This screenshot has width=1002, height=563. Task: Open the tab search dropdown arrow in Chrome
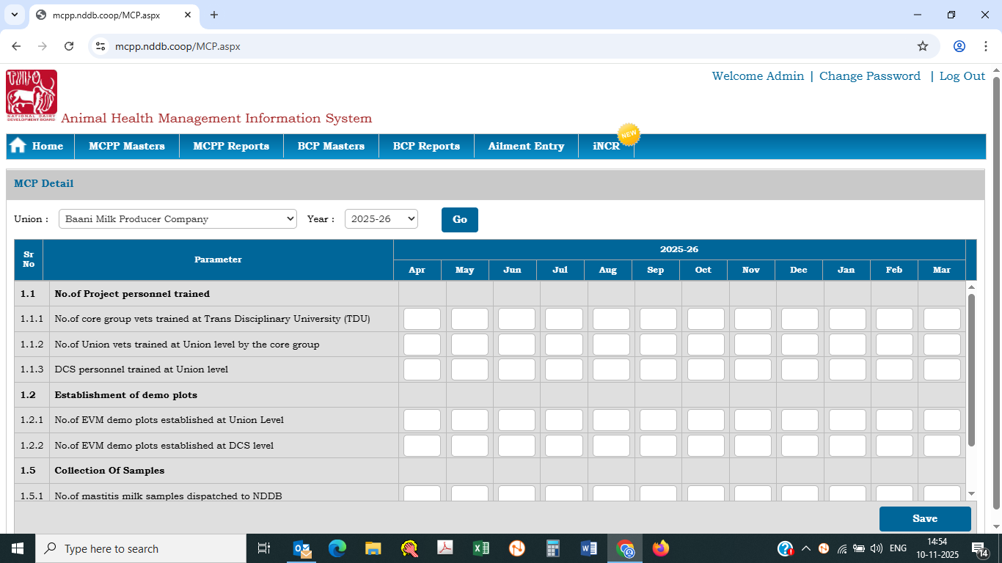tap(14, 15)
